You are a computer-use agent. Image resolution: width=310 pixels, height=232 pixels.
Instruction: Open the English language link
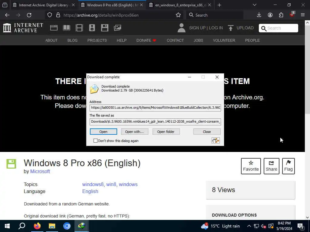[90, 191]
